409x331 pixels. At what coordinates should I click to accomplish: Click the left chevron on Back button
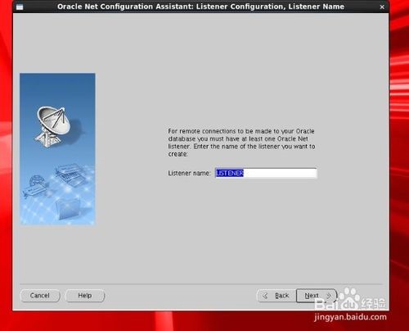[x=265, y=296]
